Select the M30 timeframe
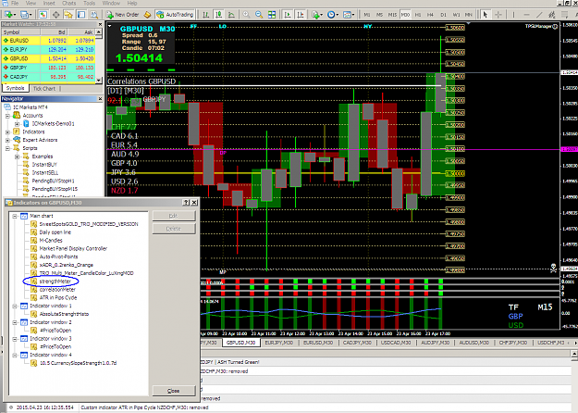 tap(405, 15)
